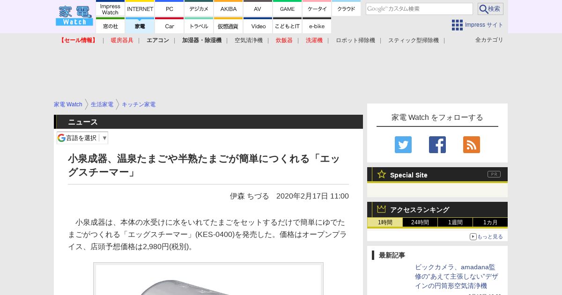Image resolution: width=562 pixels, height=295 pixels.
Task: Open the ビックカメラ amadana article link
Action: [457, 276]
